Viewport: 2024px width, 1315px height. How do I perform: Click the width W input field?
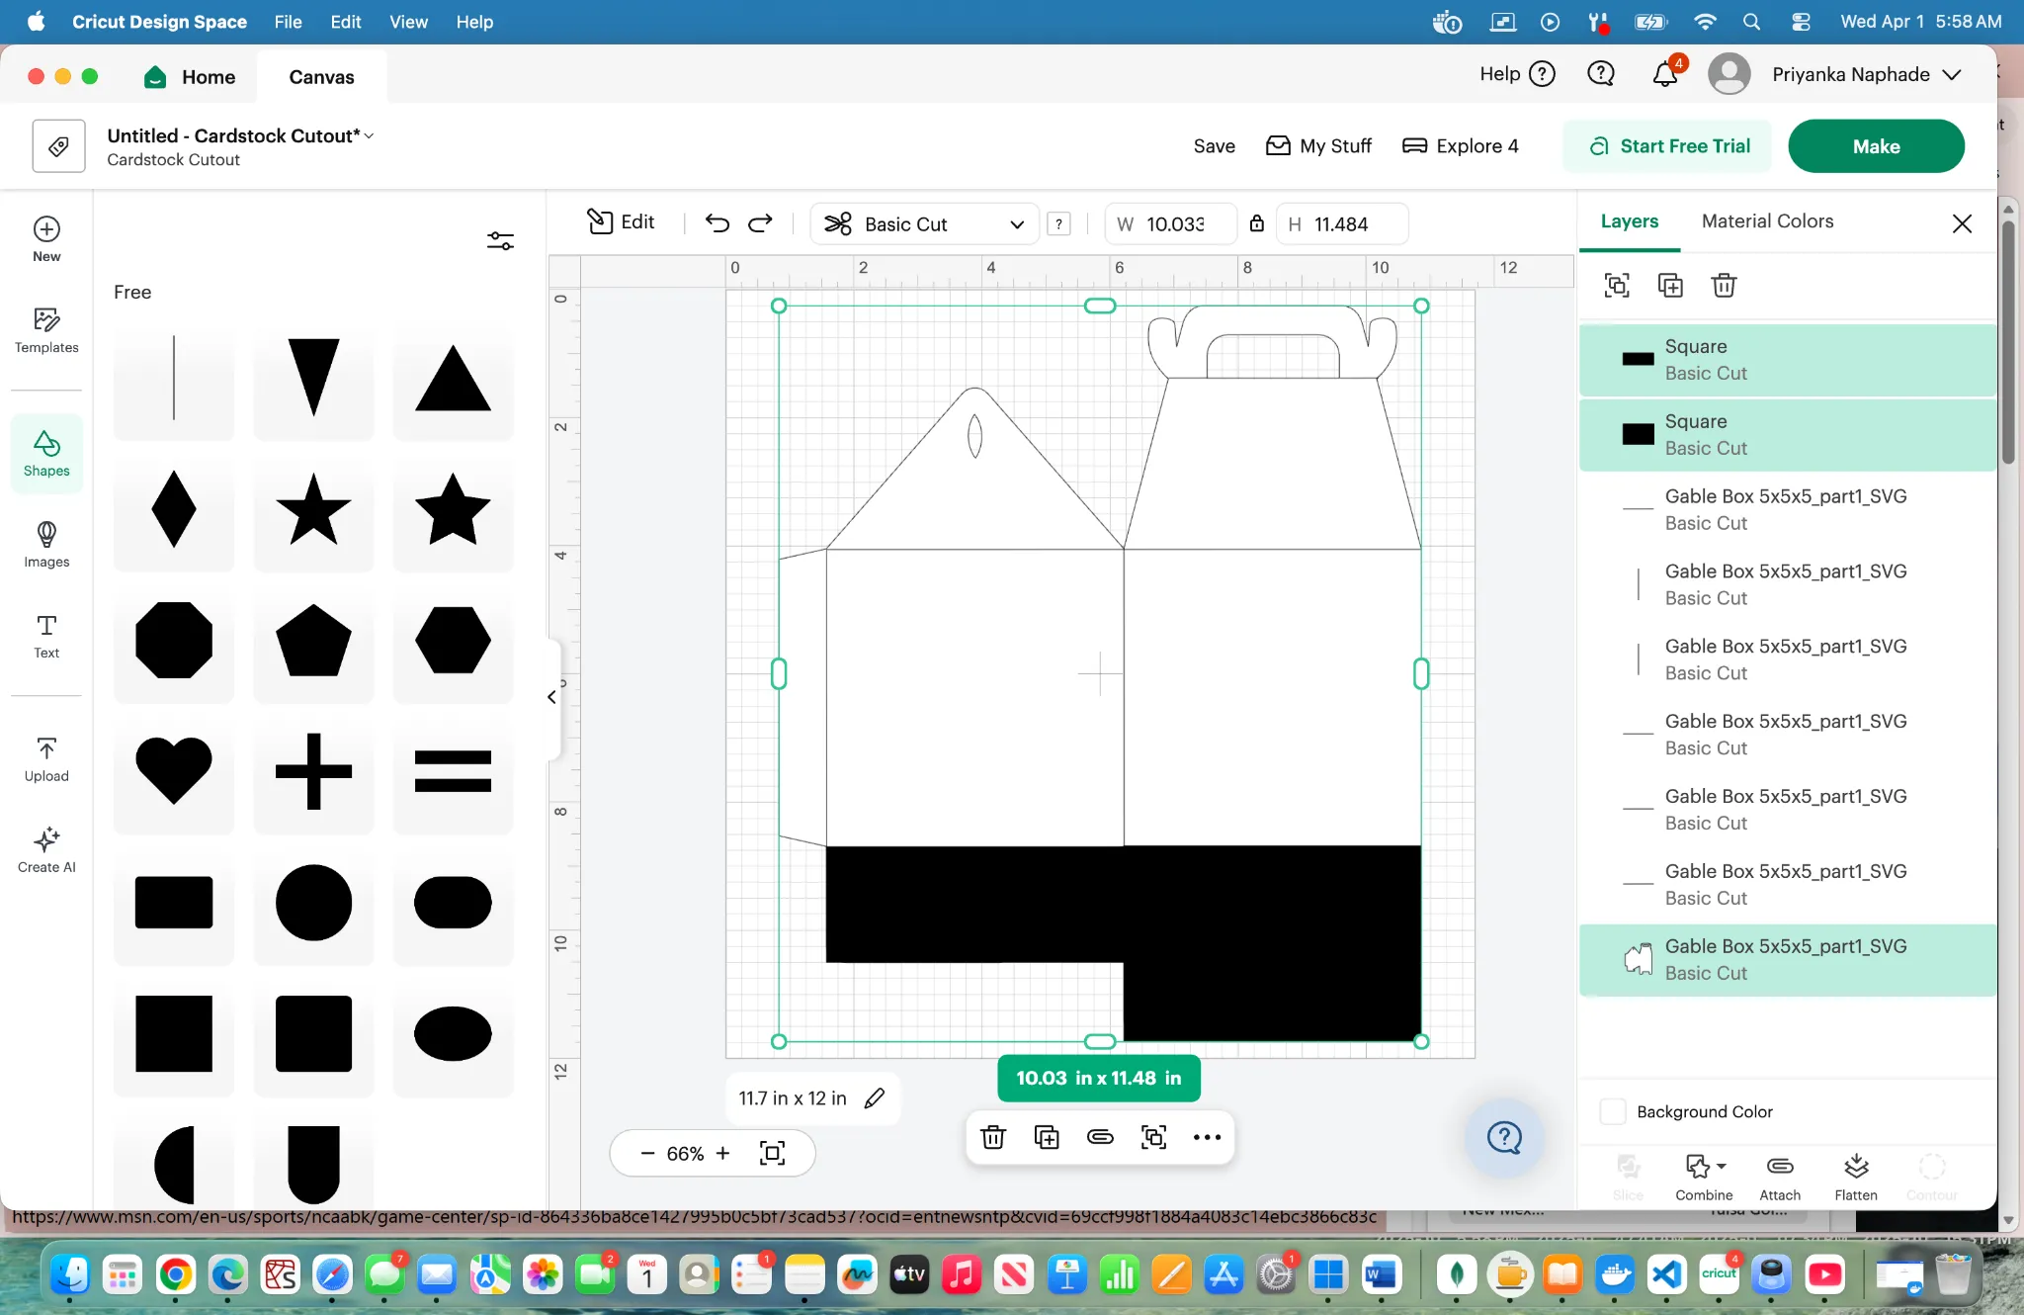[x=1172, y=223]
